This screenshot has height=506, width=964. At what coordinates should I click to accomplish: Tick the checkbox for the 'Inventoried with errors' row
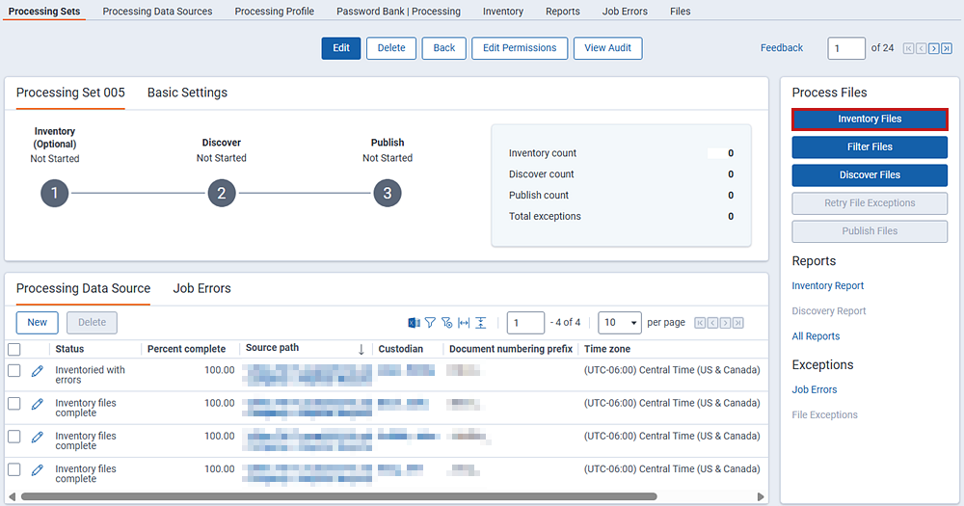click(x=14, y=371)
